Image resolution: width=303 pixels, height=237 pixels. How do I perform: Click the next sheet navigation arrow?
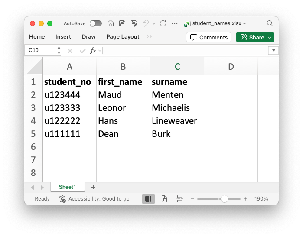(x=42, y=187)
